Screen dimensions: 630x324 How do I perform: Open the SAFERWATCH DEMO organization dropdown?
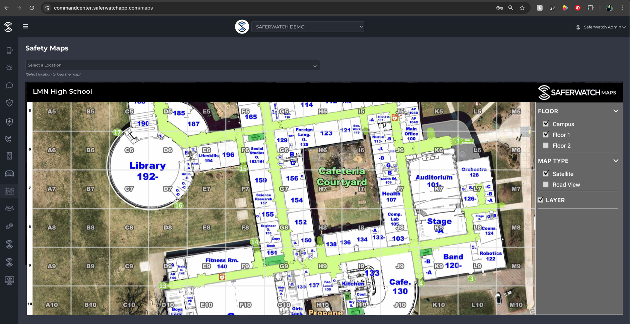pos(308,27)
